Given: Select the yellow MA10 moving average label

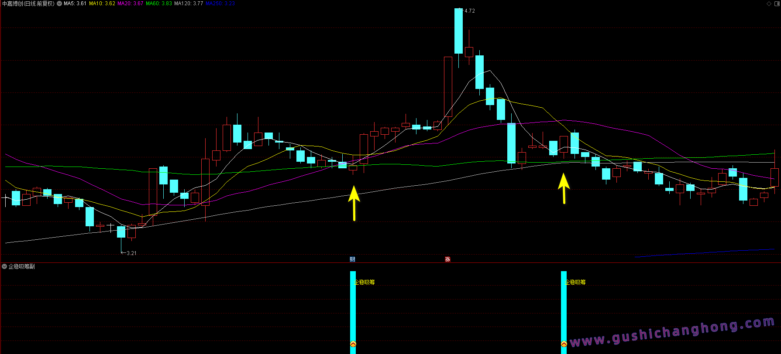Looking at the screenshot, I should (102, 3).
